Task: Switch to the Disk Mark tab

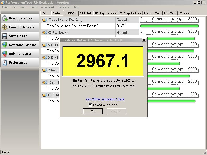Action: pos(170,13)
